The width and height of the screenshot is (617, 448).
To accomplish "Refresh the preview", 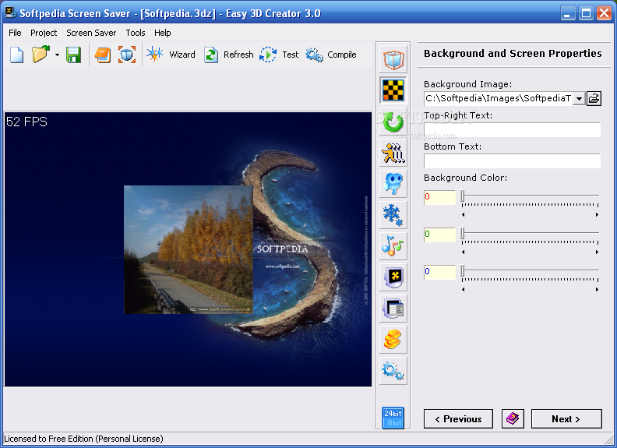I will coord(228,55).
